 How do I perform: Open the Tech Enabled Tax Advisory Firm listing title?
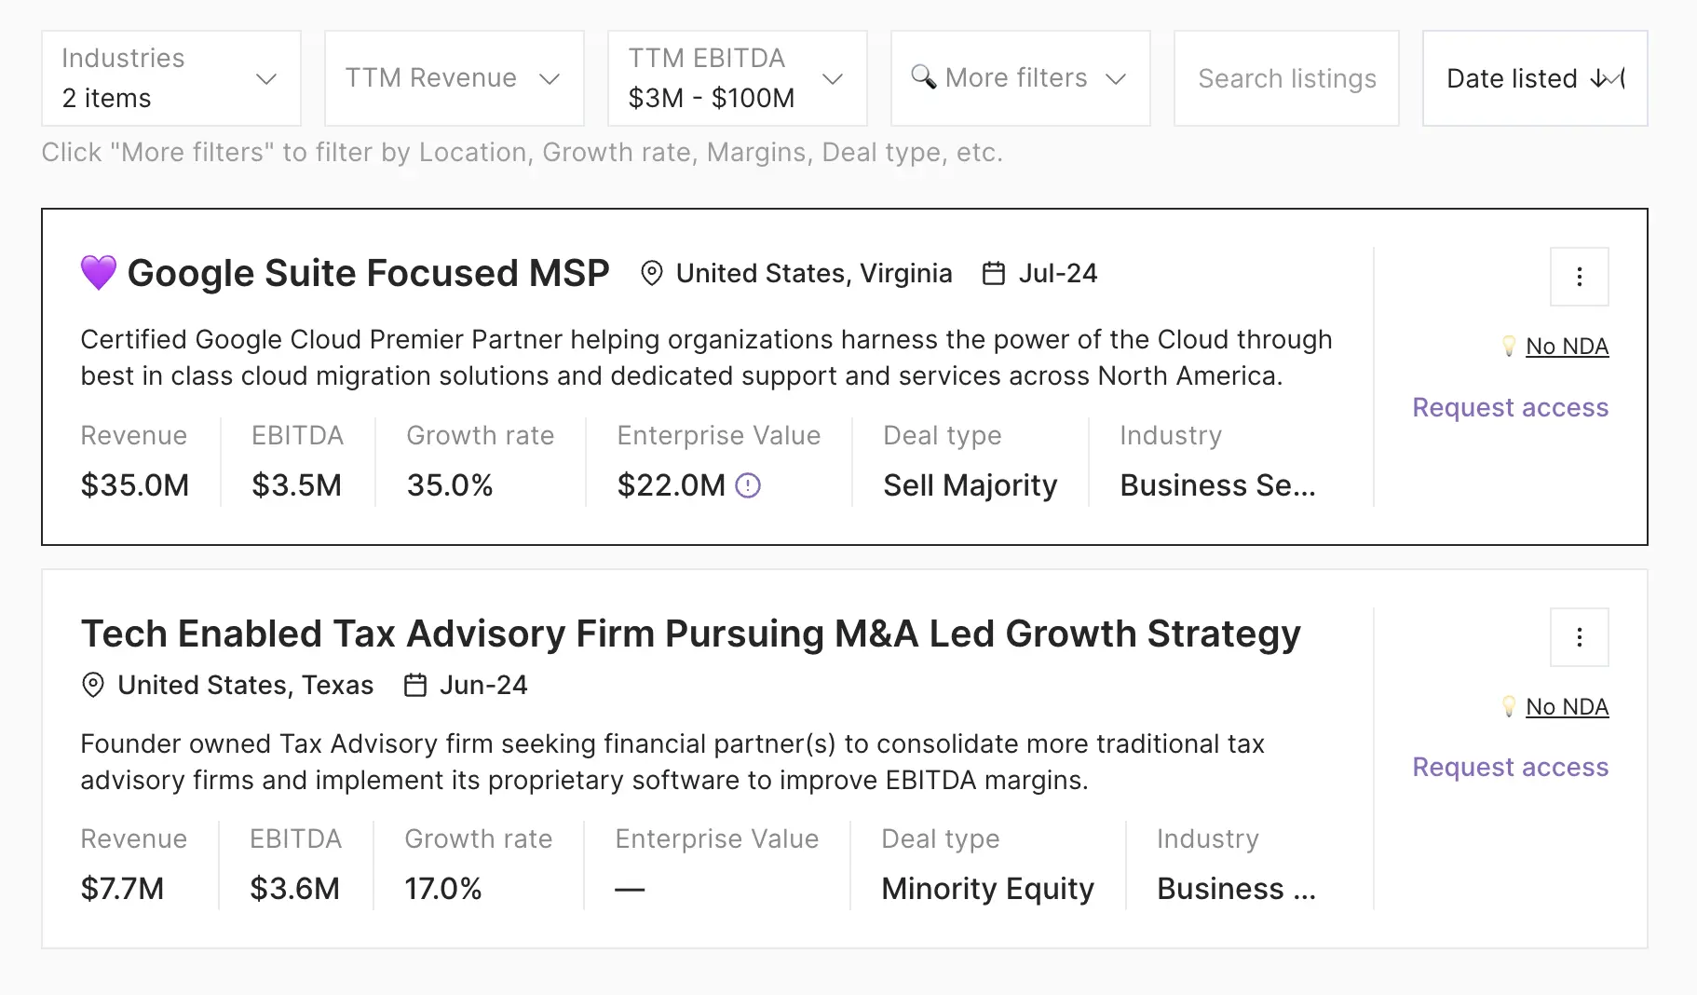click(690, 634)
